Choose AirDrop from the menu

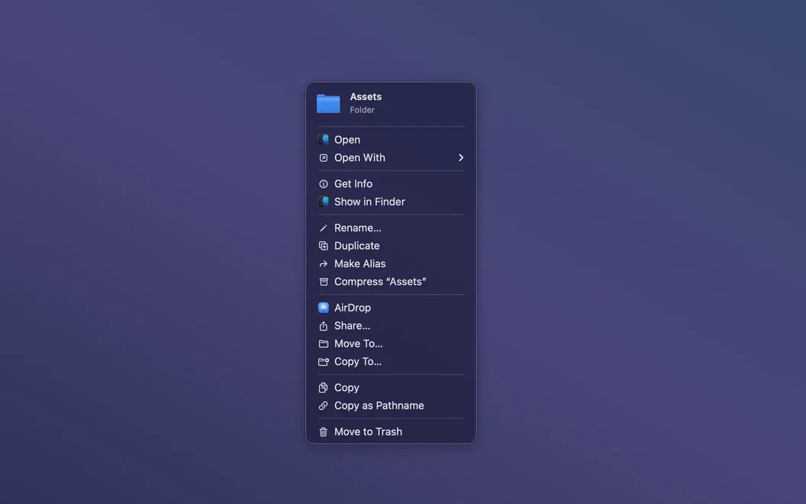(391, 308)
